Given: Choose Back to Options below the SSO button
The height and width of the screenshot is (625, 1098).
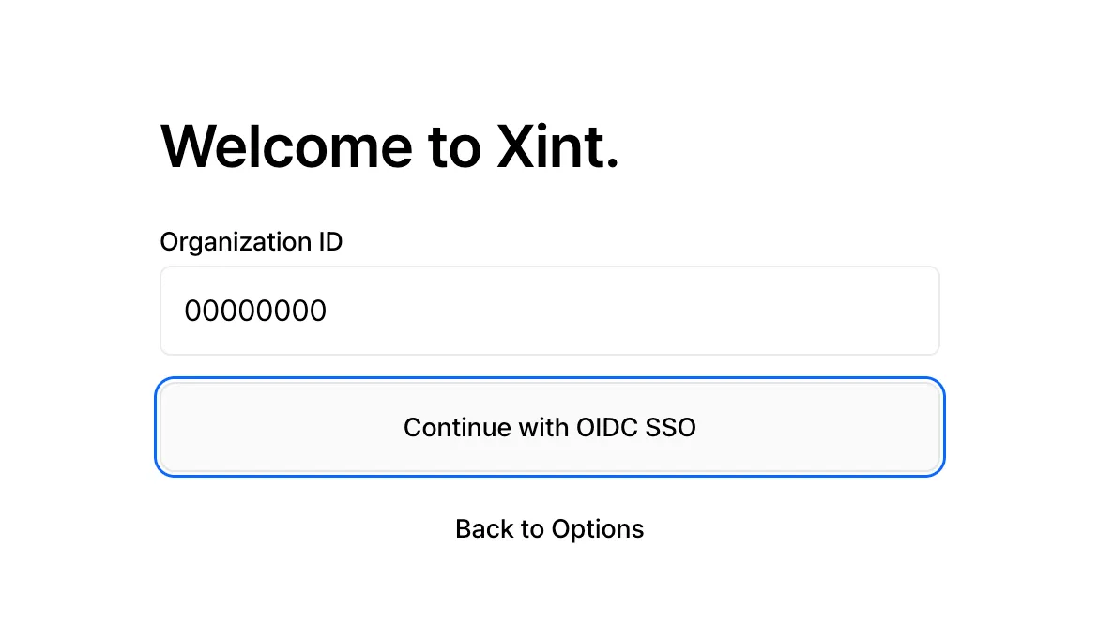Looking at the screenshot, I should [549, 528].
